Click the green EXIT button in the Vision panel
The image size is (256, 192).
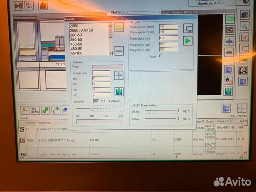point(230,19)
